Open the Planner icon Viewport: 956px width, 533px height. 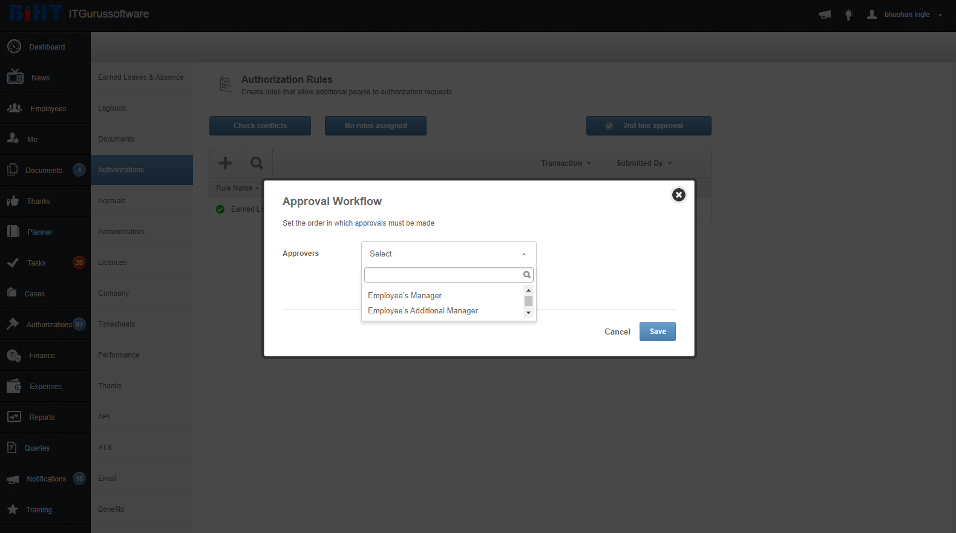(13, 231)
